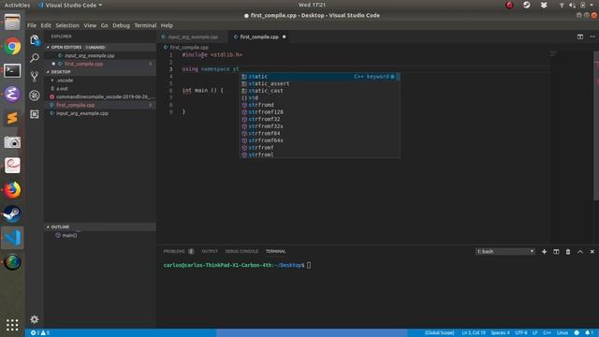Choose static_assert autocomplete suggestion
This screenshot has height=337, width=599.
pyautogui.click(x=320, y=83)
